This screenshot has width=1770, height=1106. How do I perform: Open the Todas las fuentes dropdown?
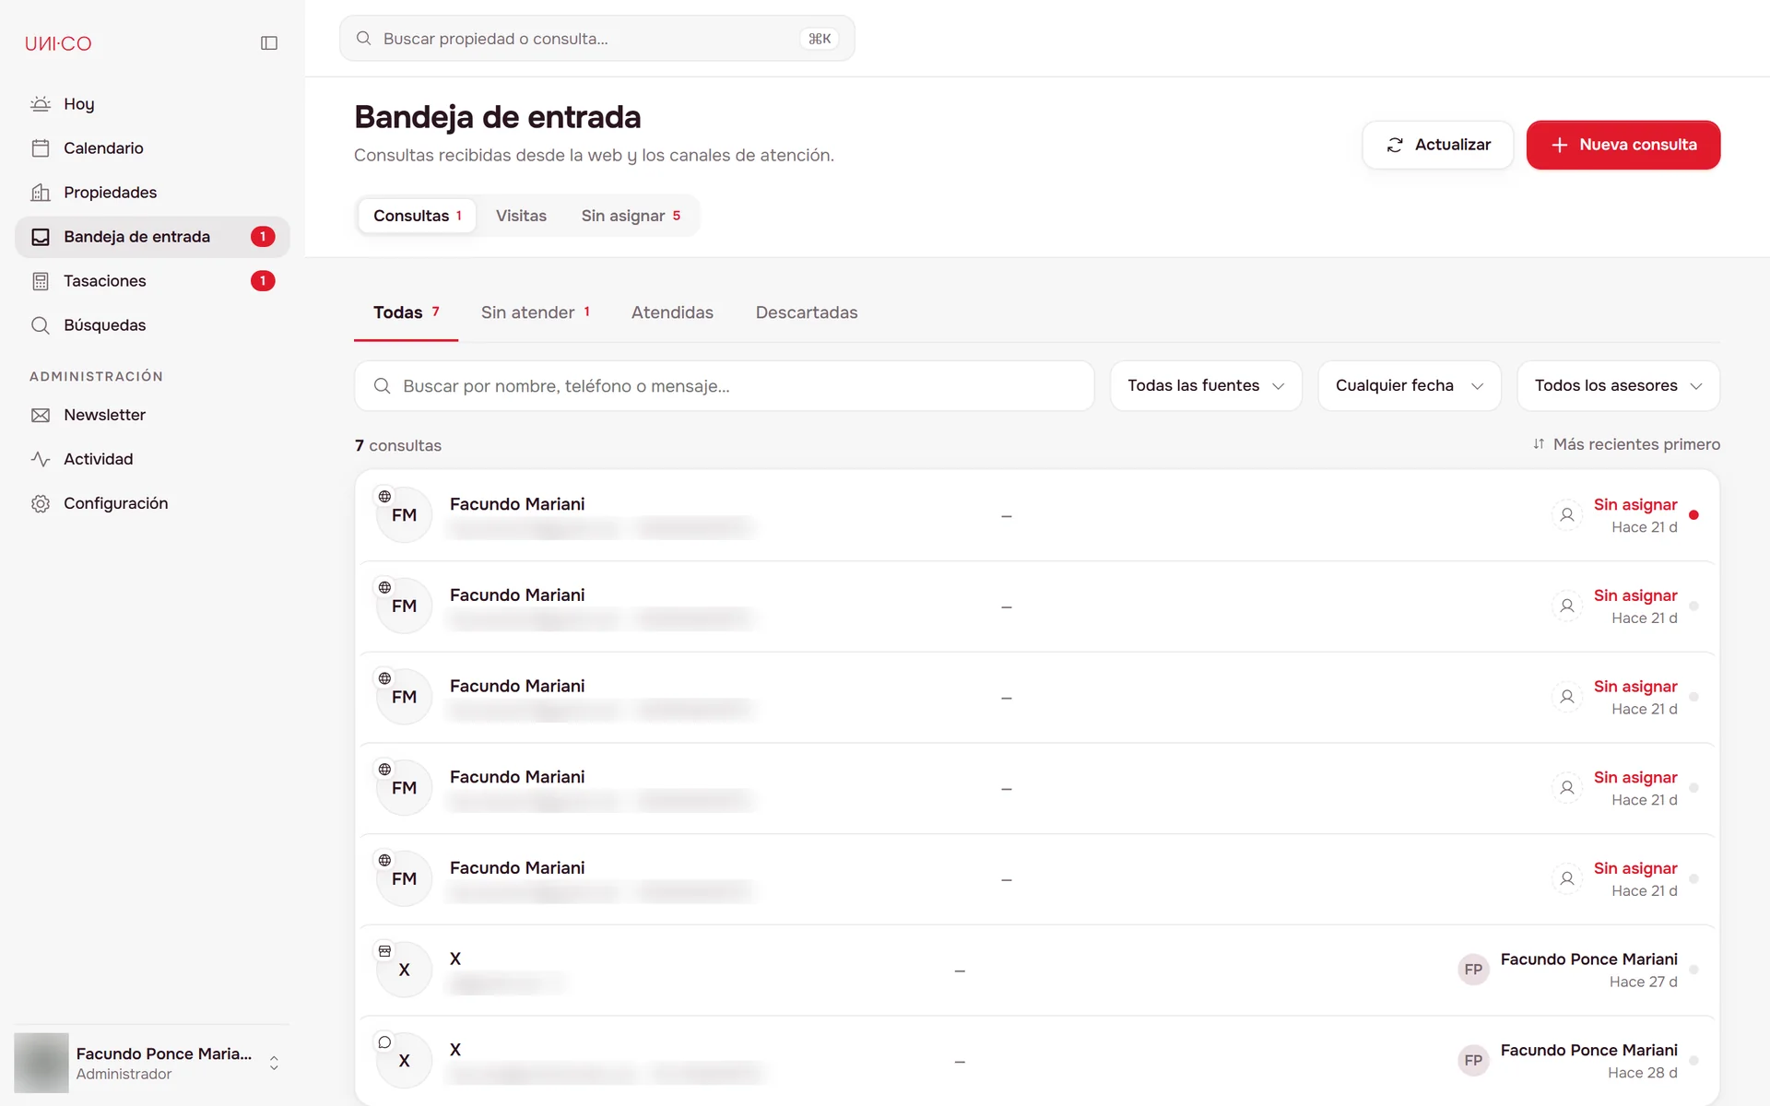coord(1206,386)
